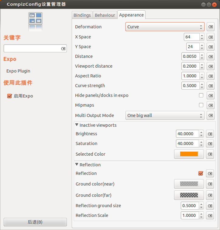Reset Aspect Ratio to default
220x230 pixels.
(x=211, y=76)
